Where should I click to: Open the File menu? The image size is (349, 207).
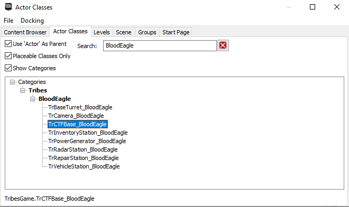[x=8, y=21]
